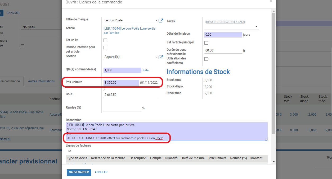The width and height of the screenshot is (332, 179).
Task: Click ANNULER in the dialog footer
Action: (x=101, y=172)
